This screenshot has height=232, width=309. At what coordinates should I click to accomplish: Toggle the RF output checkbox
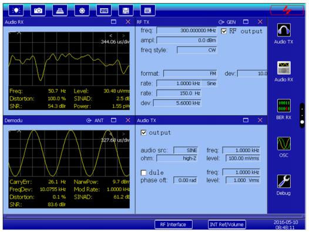224,31
